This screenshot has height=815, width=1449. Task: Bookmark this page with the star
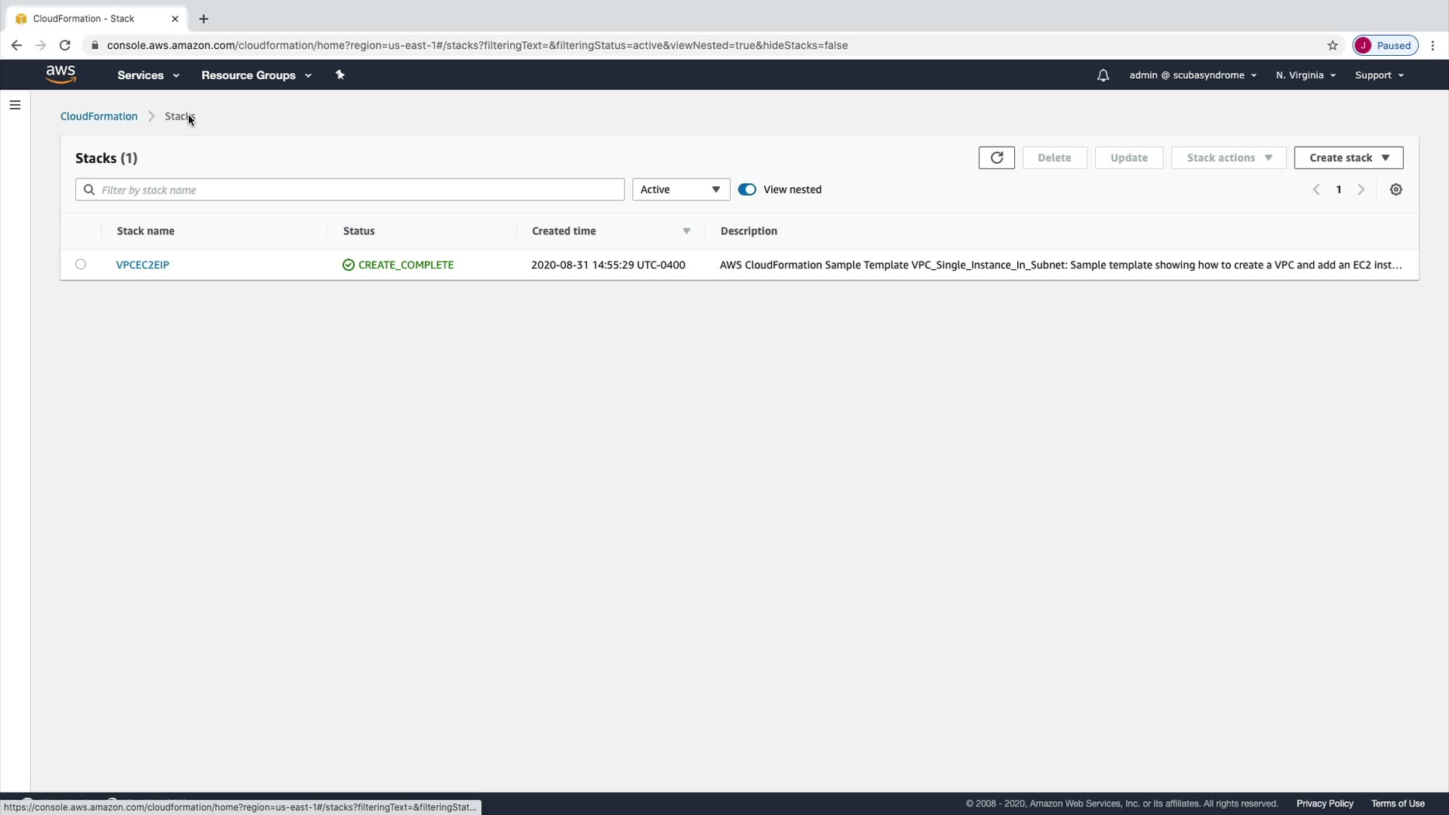[x=1333, y=45]
